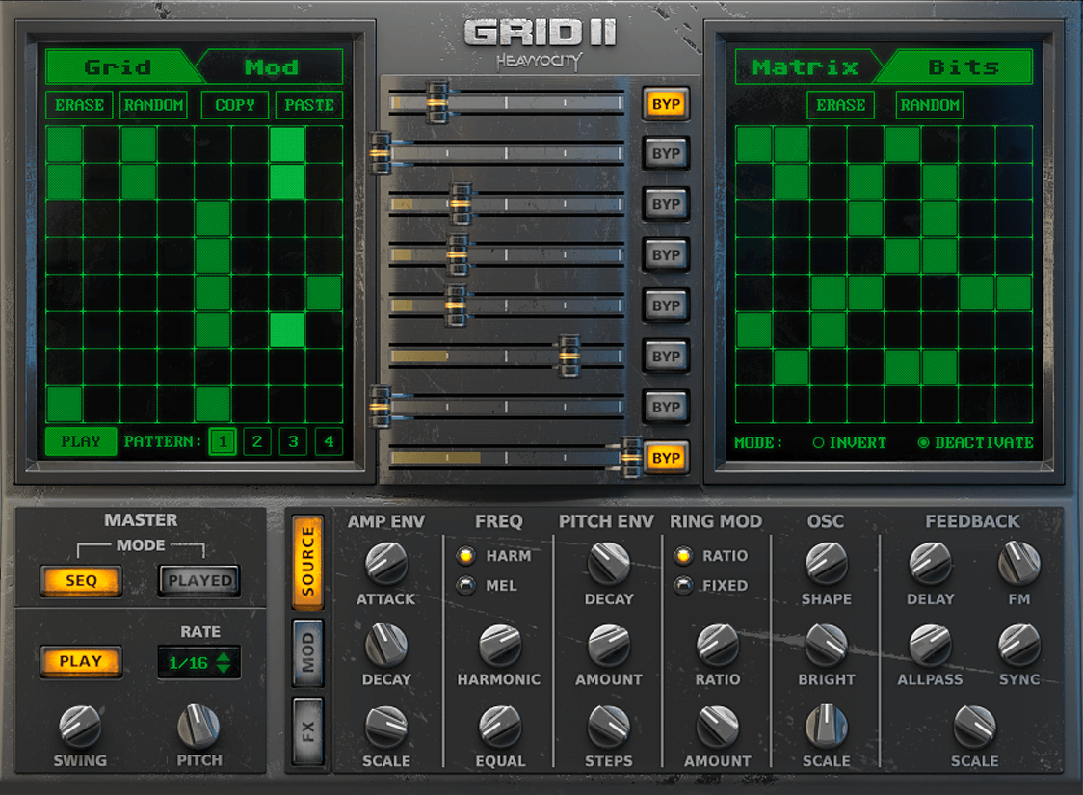Toggle the first row BYP bypass button

pyautogui.click(x=666, y=104)
